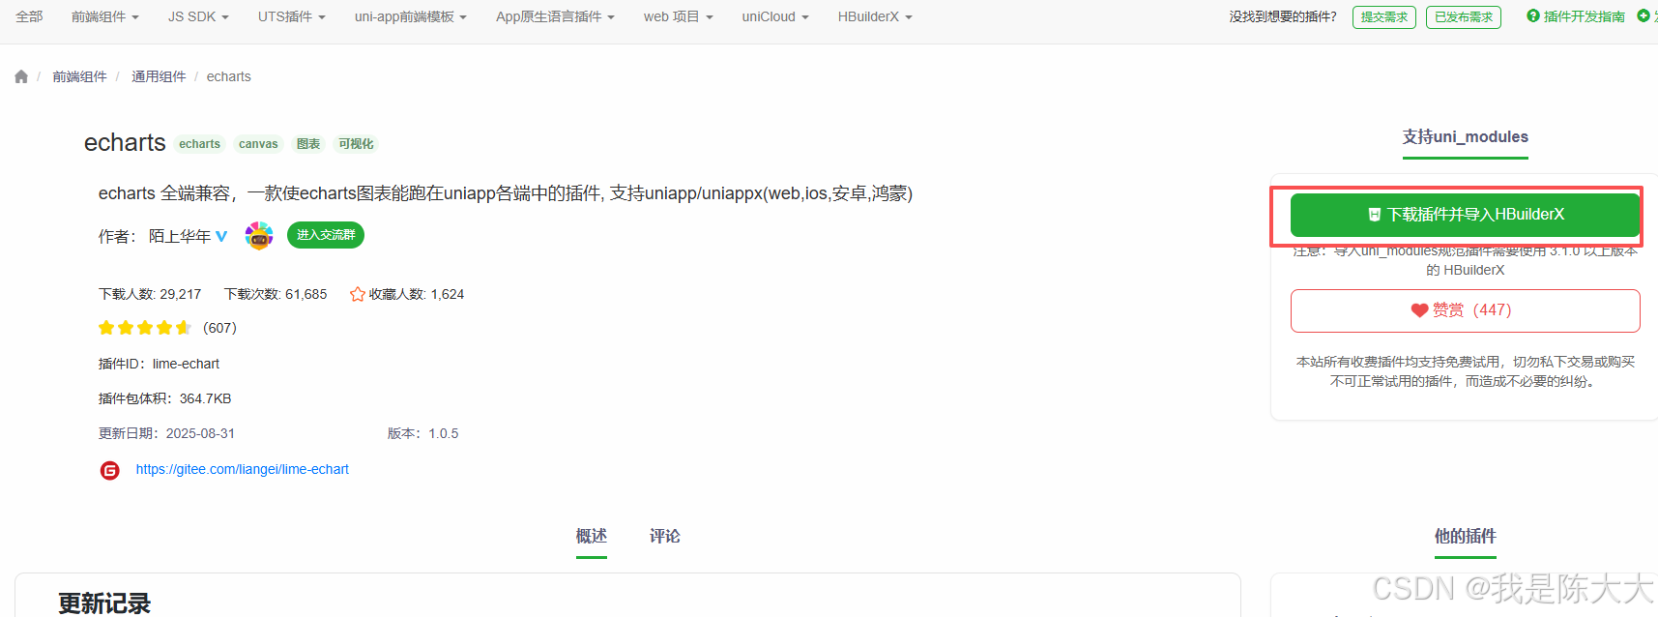Expand uni-app前端模板 dropdown

click(411, 16)
